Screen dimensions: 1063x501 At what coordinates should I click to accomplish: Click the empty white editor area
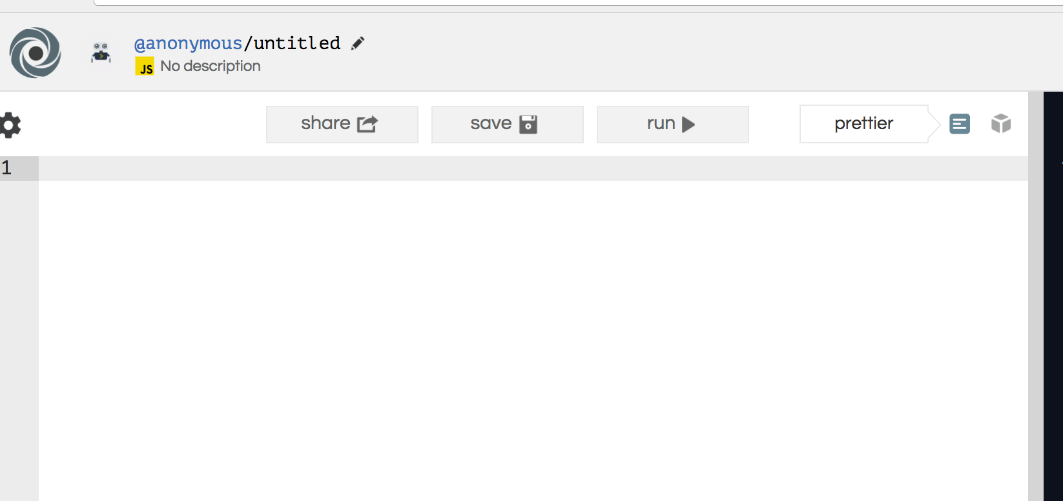533,341
